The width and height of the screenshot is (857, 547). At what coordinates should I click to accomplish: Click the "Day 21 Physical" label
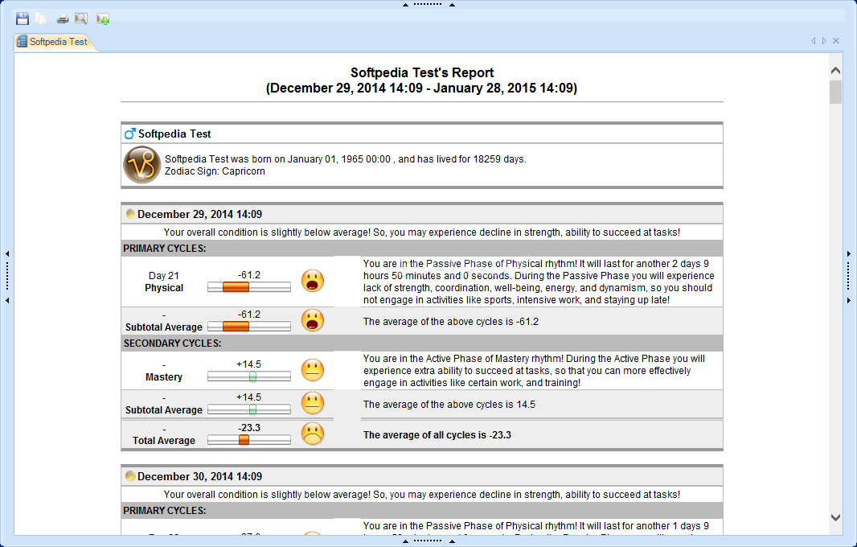tap(164, 282)
